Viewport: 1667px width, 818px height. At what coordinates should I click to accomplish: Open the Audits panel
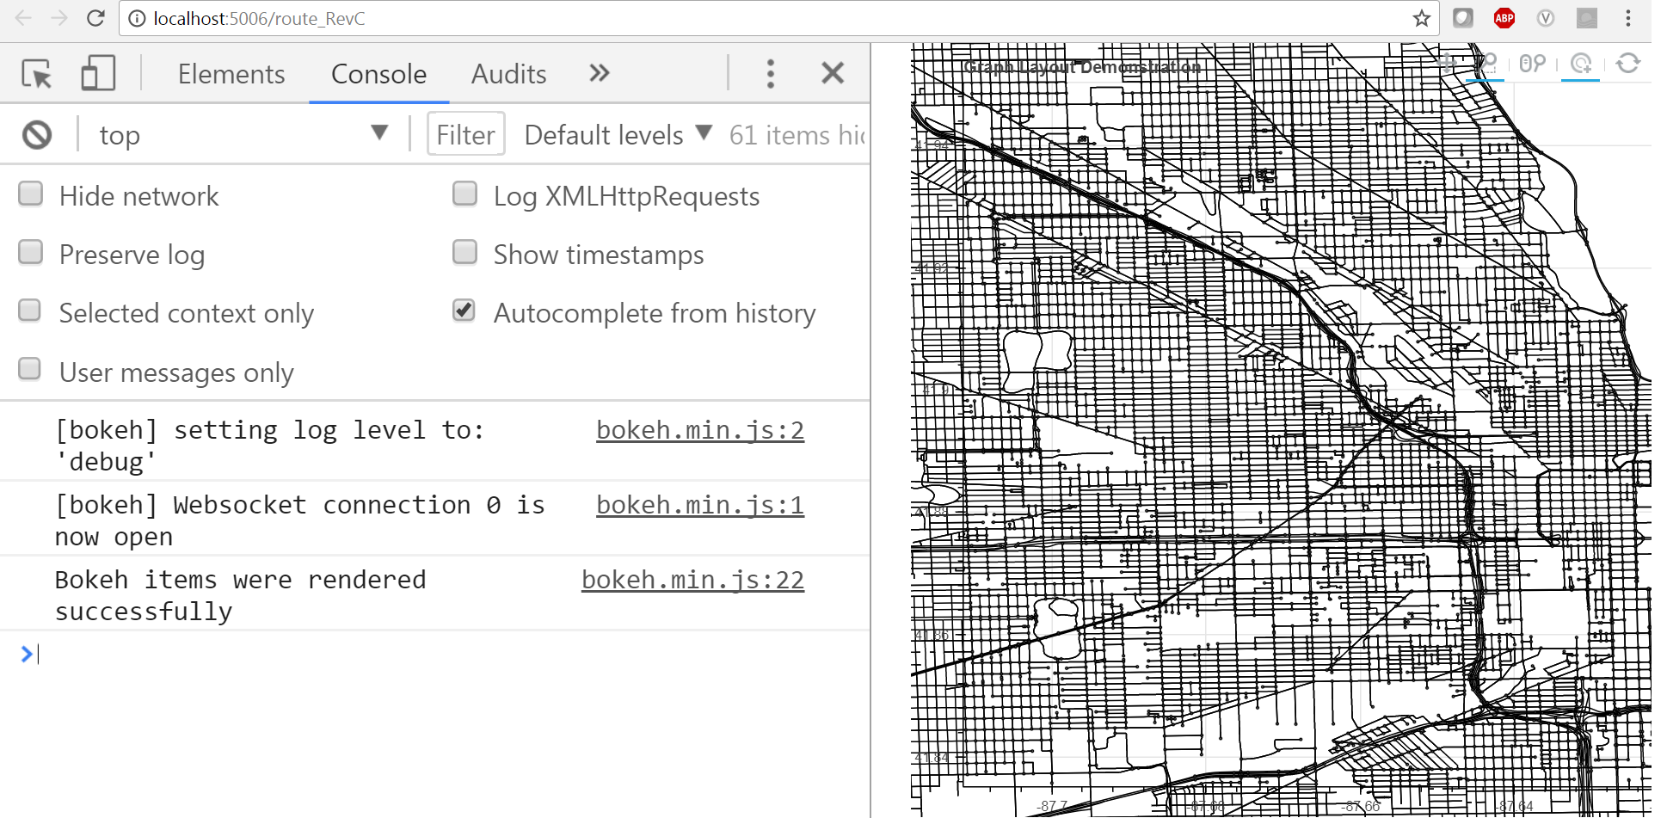pos(507,74)
